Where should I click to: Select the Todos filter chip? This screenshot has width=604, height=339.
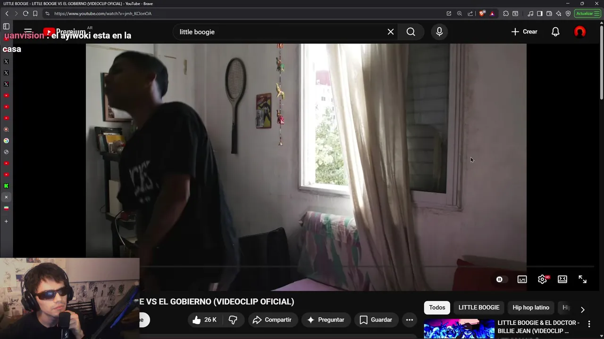[437, 308]
